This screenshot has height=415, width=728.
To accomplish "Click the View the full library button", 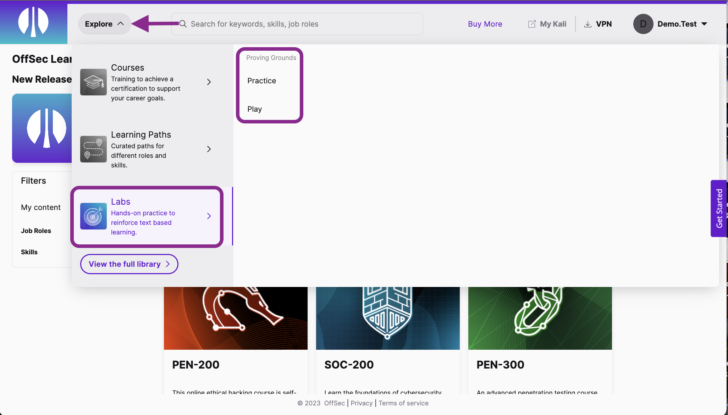I will 129,264.
